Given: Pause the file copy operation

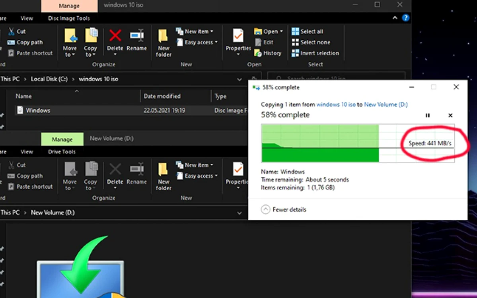Looking at the screenshot, I should [427, 116].
